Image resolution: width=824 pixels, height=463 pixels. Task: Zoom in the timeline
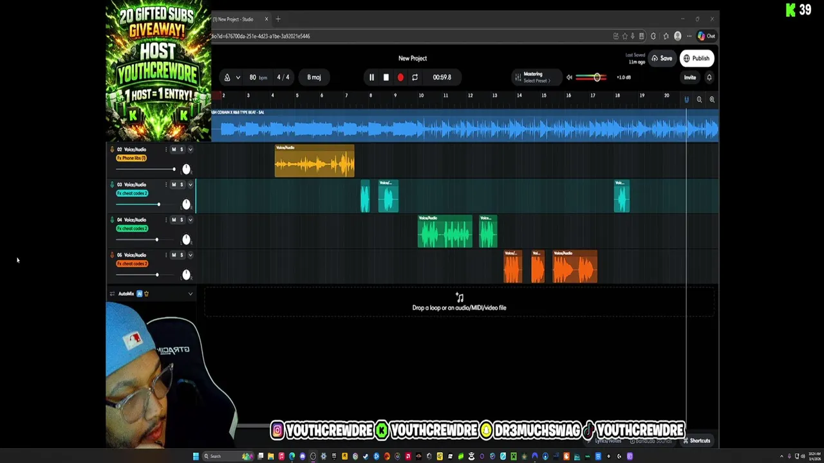click(x=712, y=100)
